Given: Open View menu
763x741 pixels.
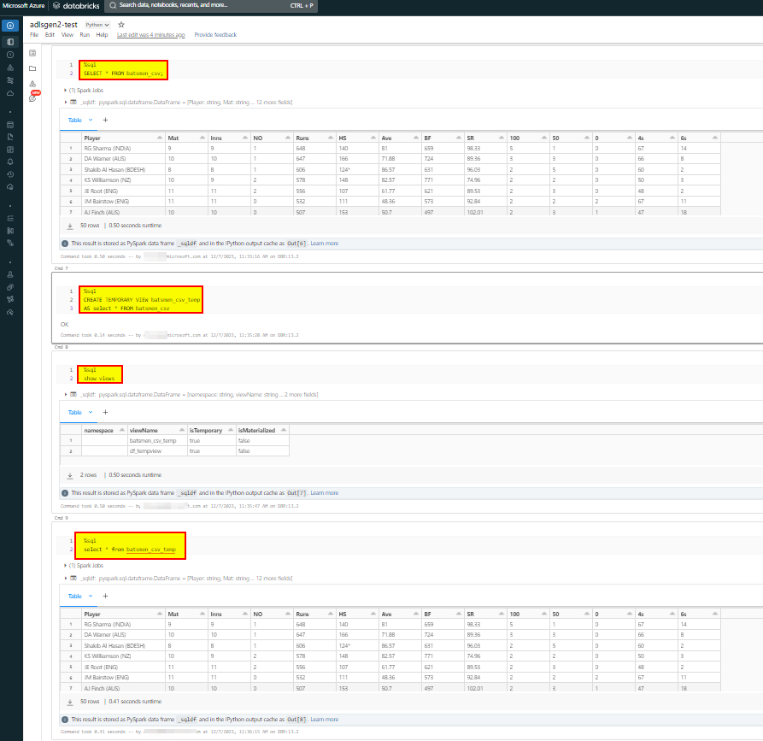Looking at the screenshot, I should coord(67,34).
